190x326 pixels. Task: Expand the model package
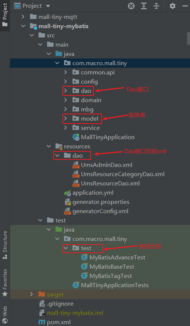[x=66, y=118]
